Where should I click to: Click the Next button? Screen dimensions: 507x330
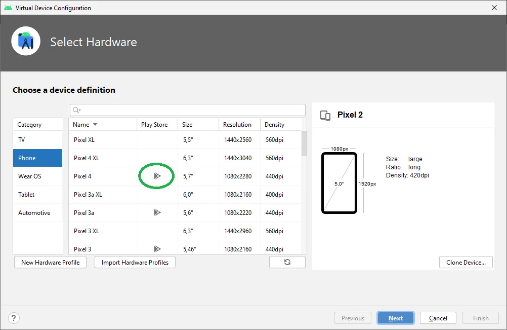(x=396, y=318)
